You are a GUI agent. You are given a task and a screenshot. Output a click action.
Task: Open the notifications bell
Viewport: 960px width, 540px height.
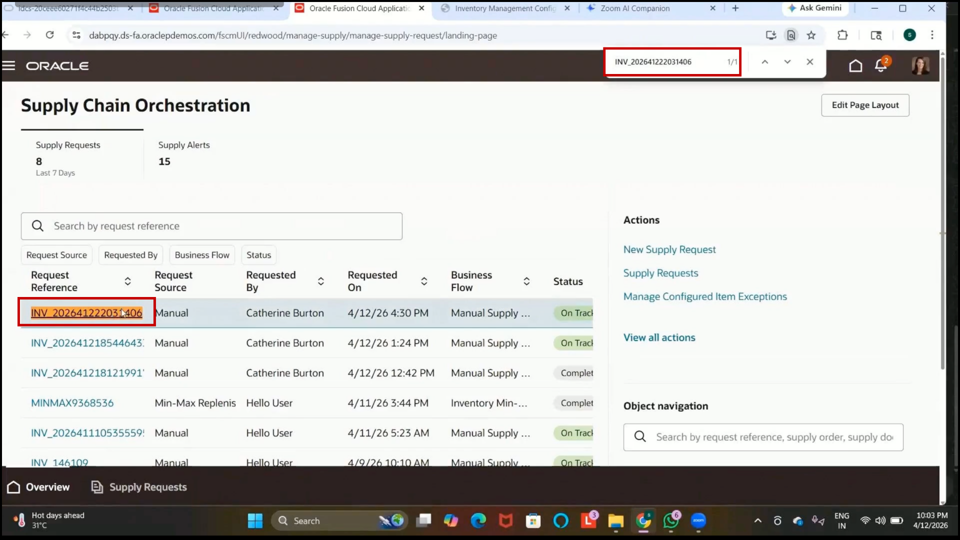(881, 65)
